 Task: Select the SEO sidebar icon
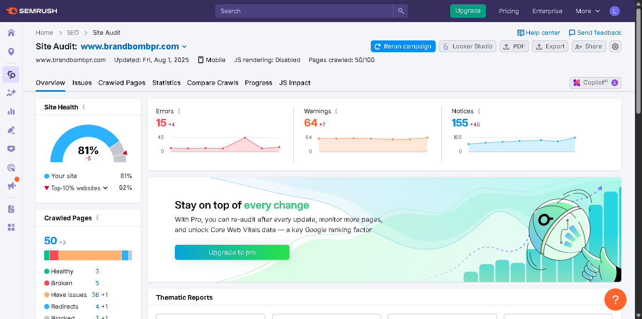(11, 75)
